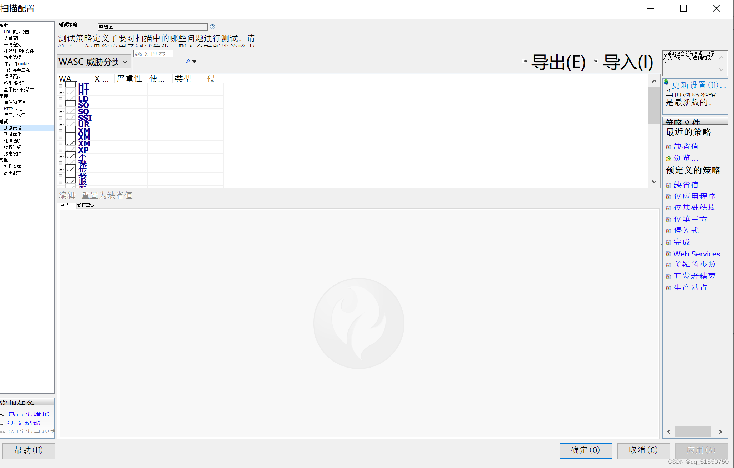
Task: Click the search filter input field
Action: tap(153, 54)
